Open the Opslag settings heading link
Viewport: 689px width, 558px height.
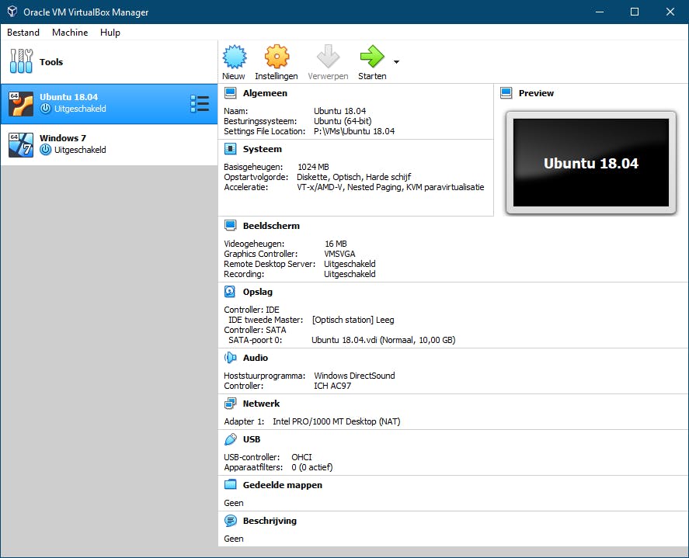257,292
